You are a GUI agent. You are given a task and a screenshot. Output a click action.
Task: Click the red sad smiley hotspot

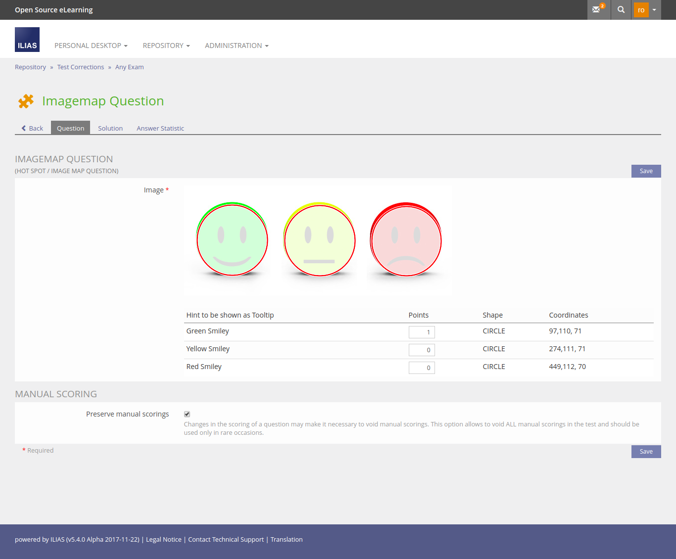(x=406, y=240)
